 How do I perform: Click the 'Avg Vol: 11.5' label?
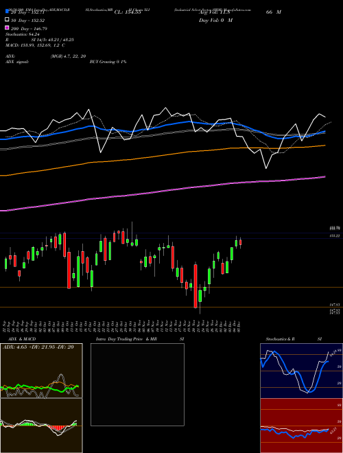pyautogui.click(x=214, y=12)
